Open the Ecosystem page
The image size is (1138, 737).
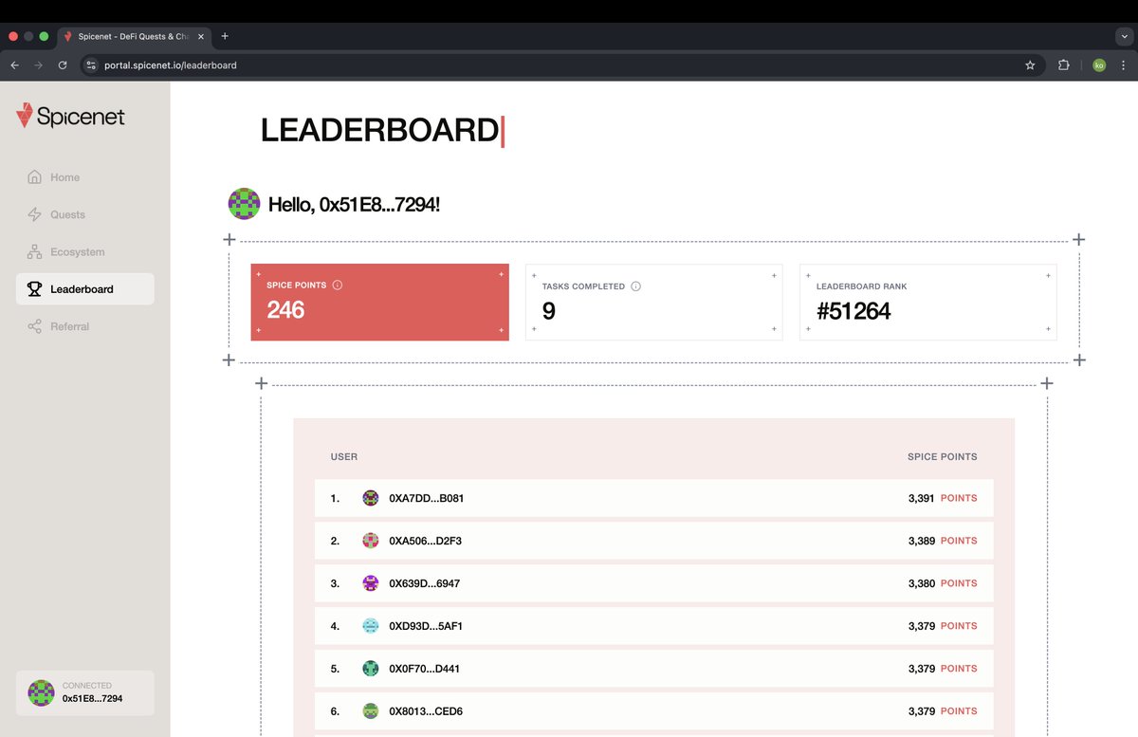[85, 252]
